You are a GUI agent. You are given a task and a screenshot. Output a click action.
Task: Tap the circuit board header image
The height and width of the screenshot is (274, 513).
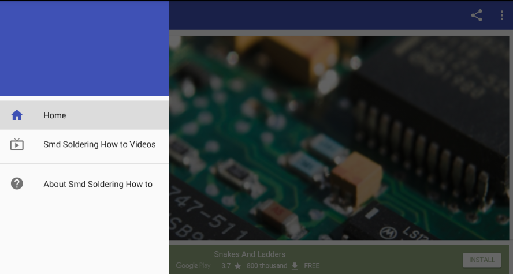[339, 138]
